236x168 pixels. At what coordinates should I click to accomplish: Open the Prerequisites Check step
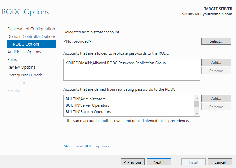pyautogui.click(x=25, y=75)
